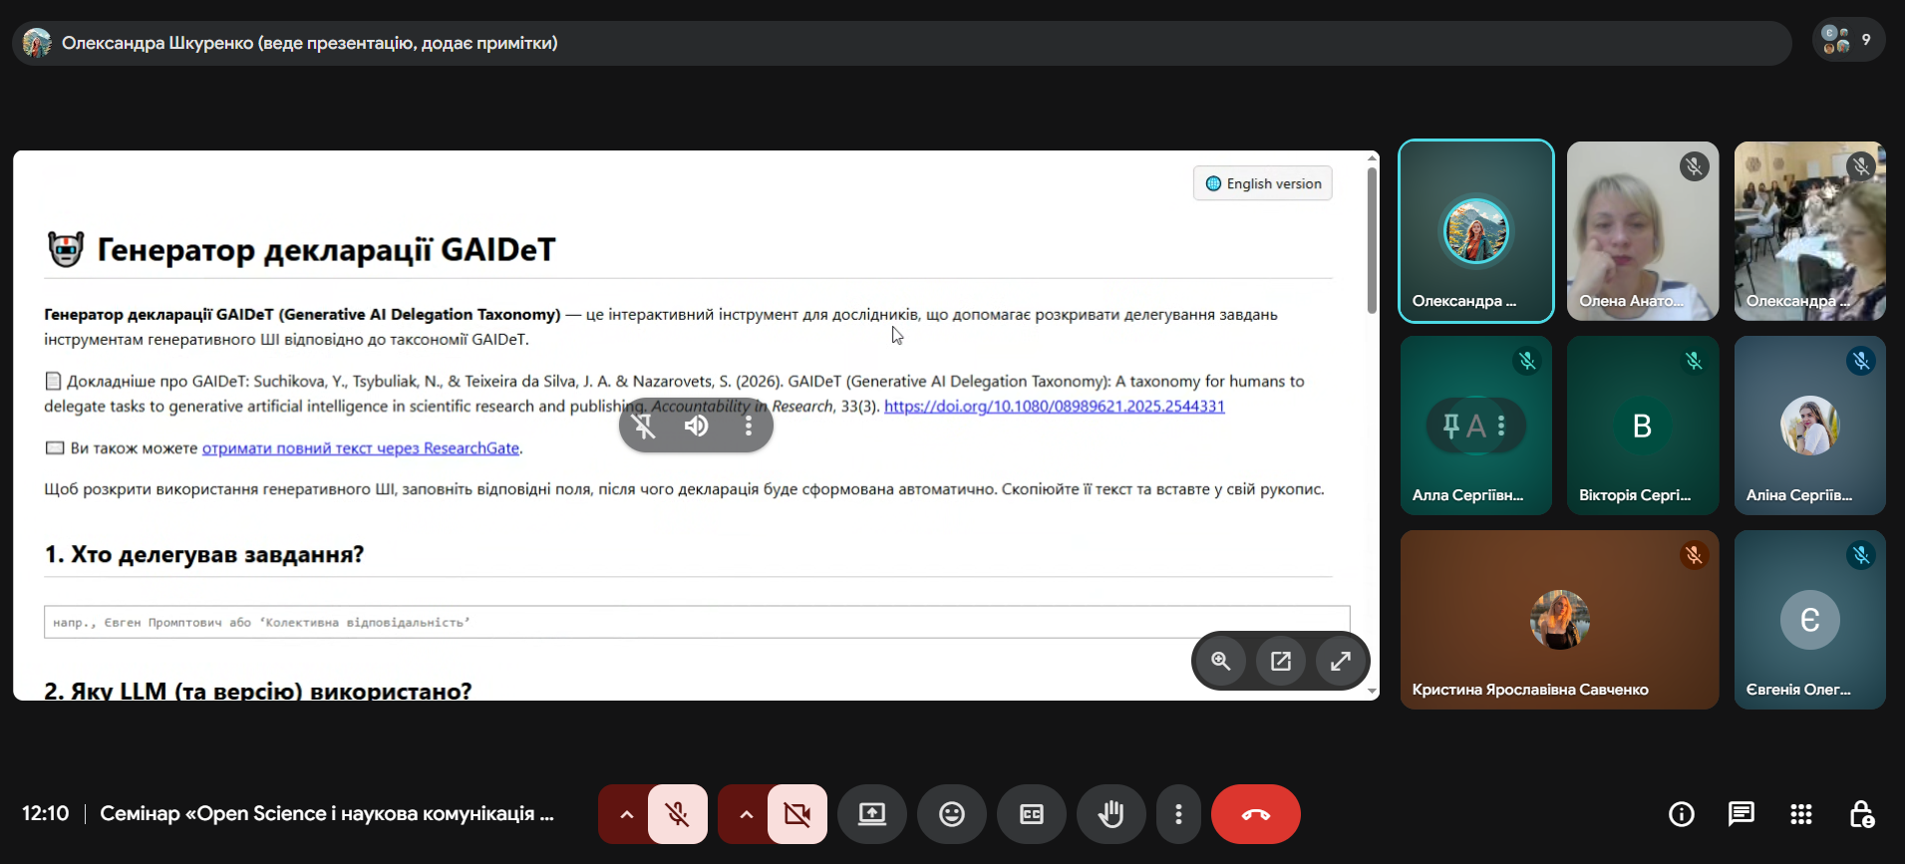1905x864 pixels.
Task: Click the shared page's scrollbar down arrow
Action: click(1373, 691)
